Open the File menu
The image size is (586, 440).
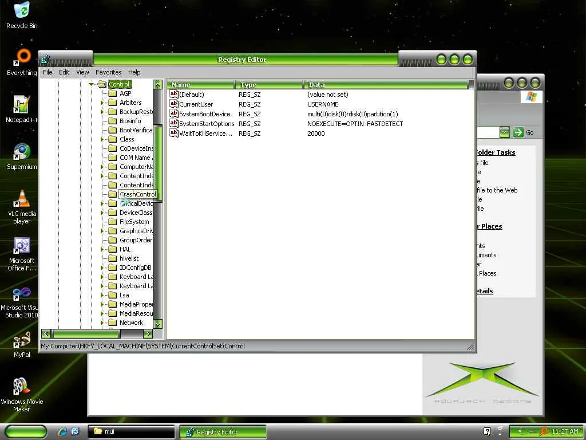[x=47, y=72]
